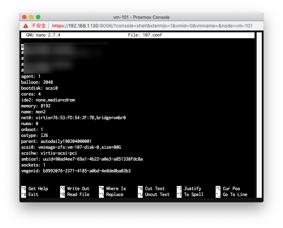Select the 'ide2: none,media=cdrom' line
The image size is (283, 228).
click(x=48, y=100)
